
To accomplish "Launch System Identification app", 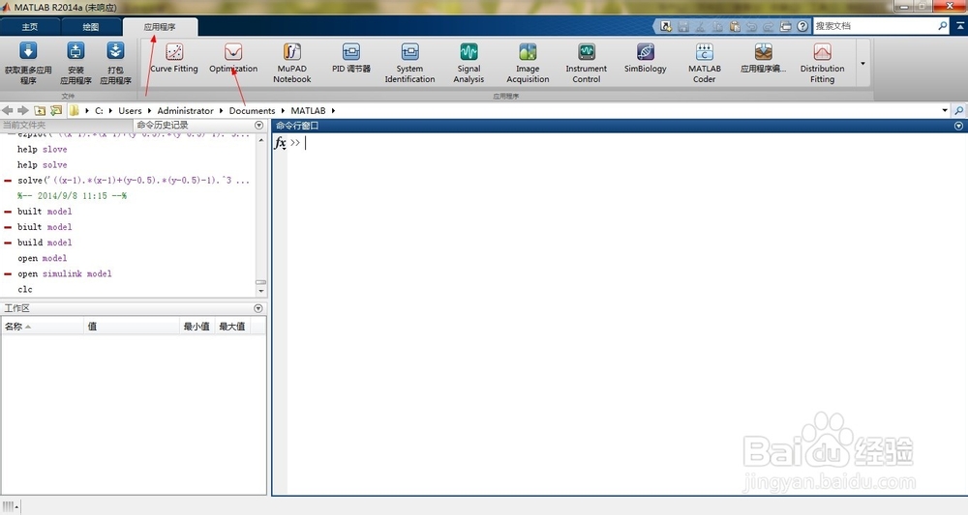I will pyautogui.click(x=409, y=63).
